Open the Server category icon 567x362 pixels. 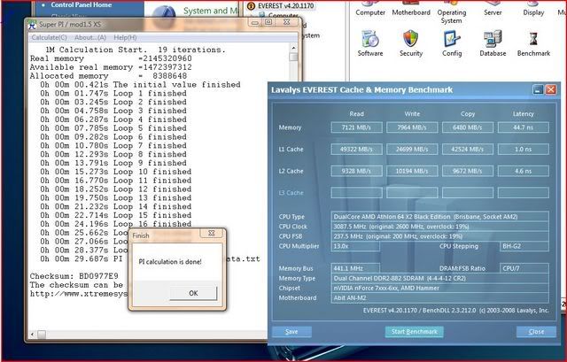click(493, 12)
